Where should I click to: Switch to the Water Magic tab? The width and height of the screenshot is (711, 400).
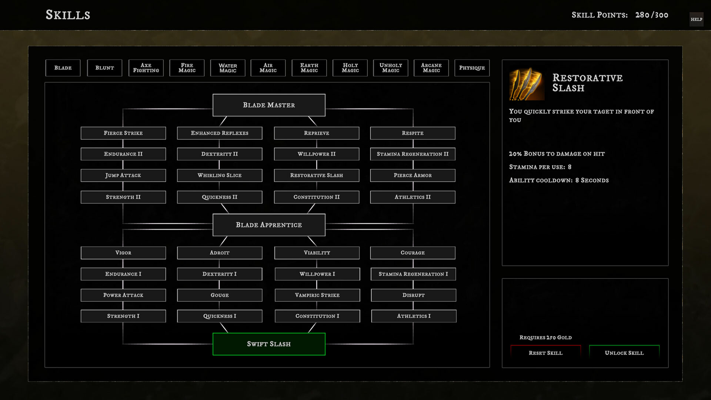[x=227, y=68]
